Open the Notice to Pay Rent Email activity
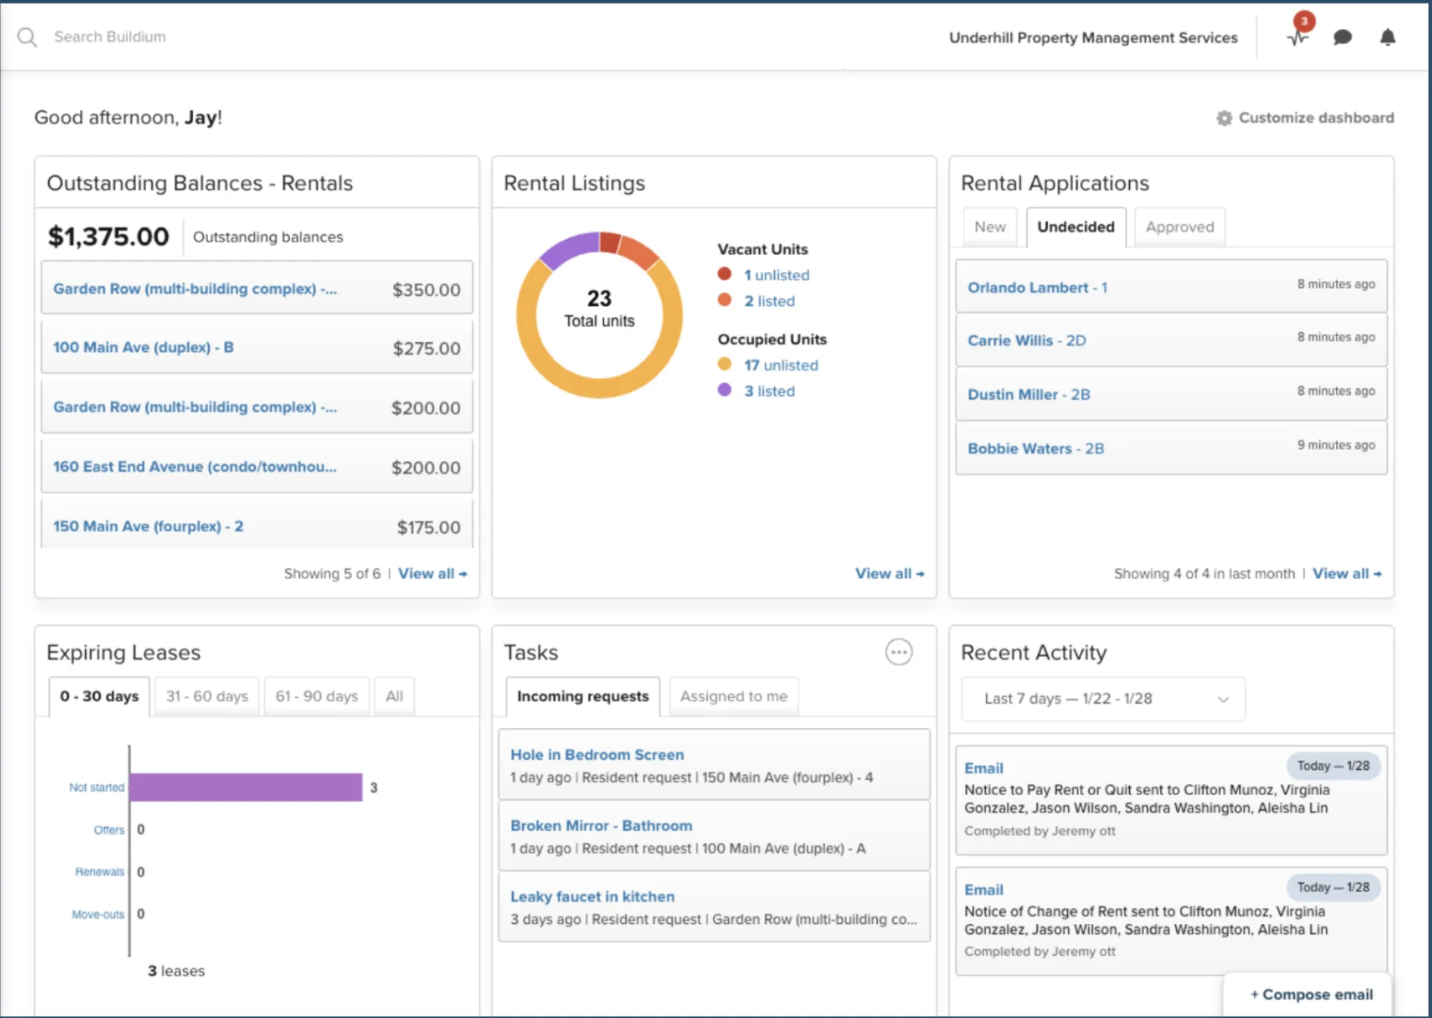This screenshot has width=1432, height=1018. (x=1171, y=800)
